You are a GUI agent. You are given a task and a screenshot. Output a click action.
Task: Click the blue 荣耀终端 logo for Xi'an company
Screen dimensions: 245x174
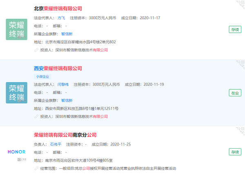(17, 93)
